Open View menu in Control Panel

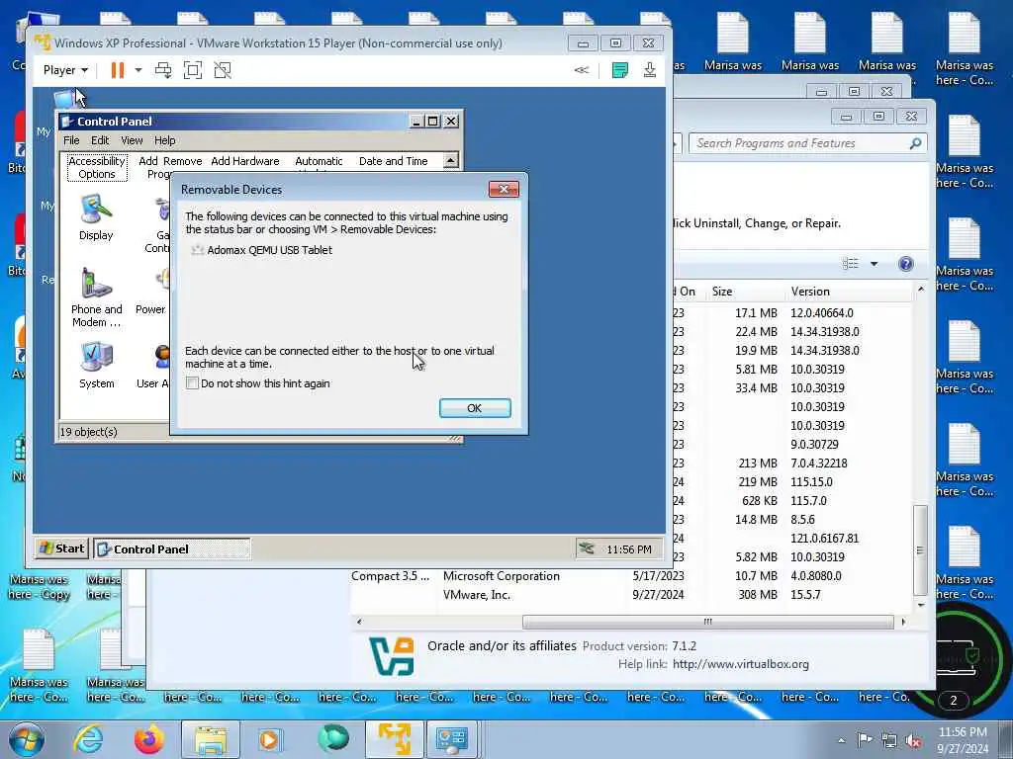pyautogui.click(x=132, y=140)
